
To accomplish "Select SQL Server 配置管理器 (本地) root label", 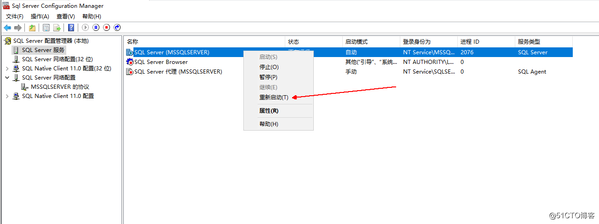I will (x=51, y=41).
